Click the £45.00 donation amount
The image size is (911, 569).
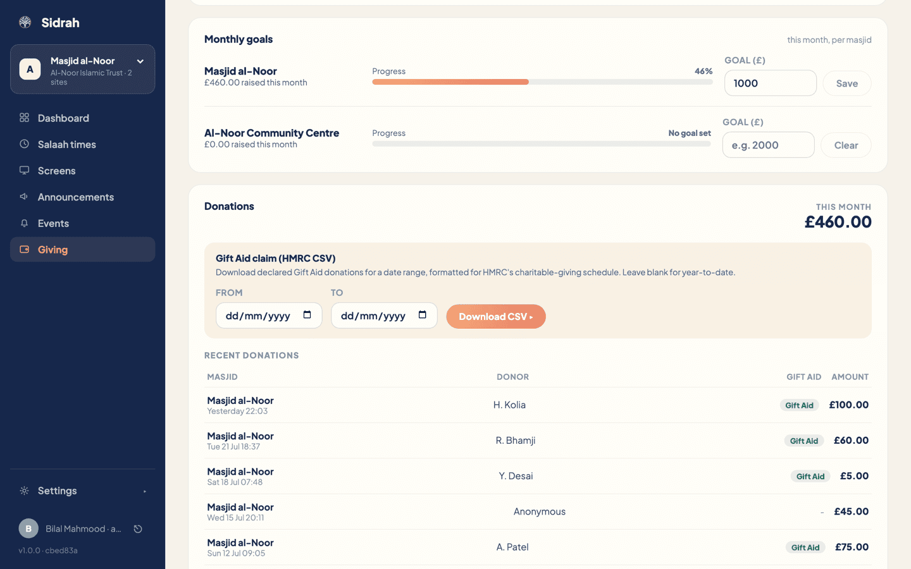point(851,511)
